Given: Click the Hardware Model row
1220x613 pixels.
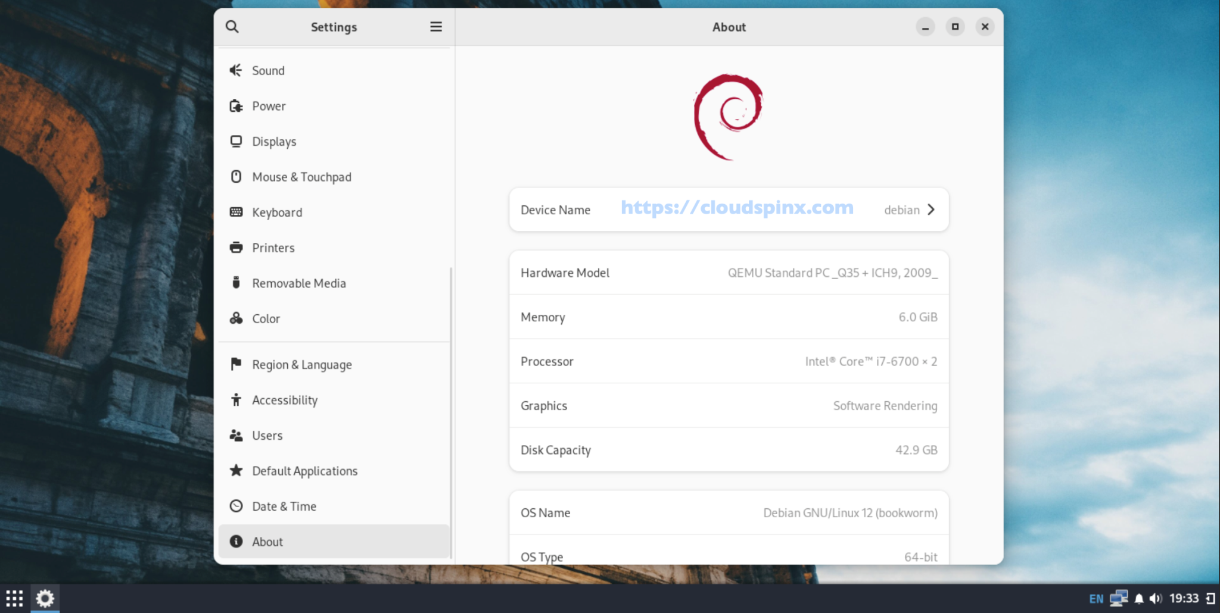Looking at the screenshot, I should point(728,273).
